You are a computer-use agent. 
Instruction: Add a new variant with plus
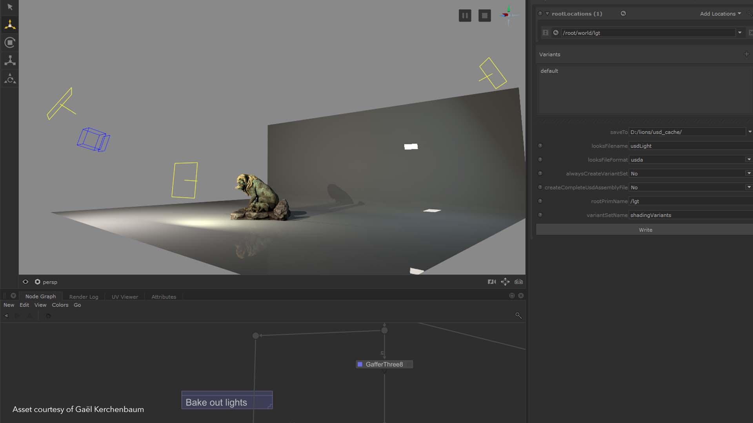[x=746, y=54]
